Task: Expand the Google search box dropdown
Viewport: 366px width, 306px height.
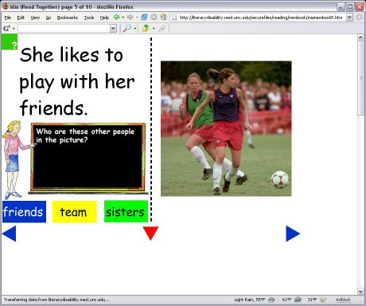Action: [113, 29]
